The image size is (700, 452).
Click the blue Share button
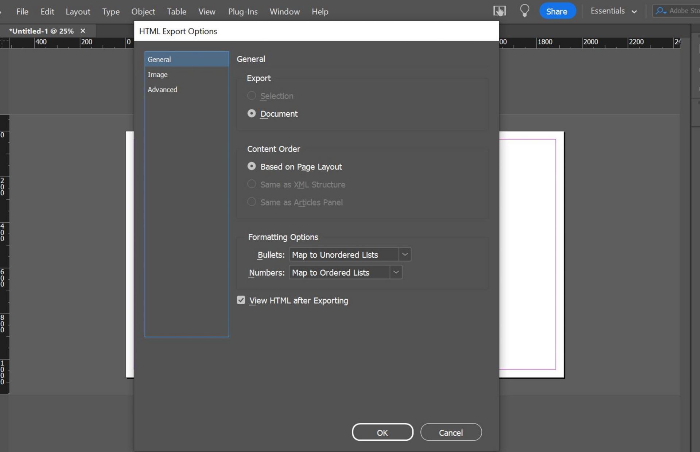point(557,11)
